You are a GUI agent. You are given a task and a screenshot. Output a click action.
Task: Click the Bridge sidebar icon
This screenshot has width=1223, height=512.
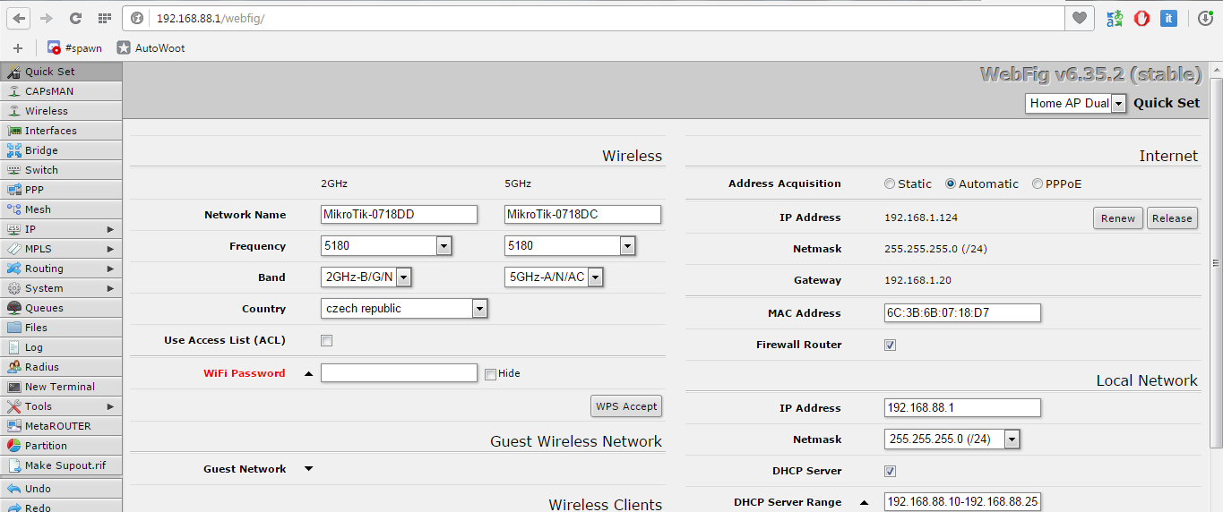(13, 150)
